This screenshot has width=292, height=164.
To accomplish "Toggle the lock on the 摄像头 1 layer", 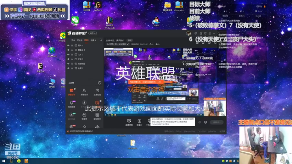I will tap(72, 50).
